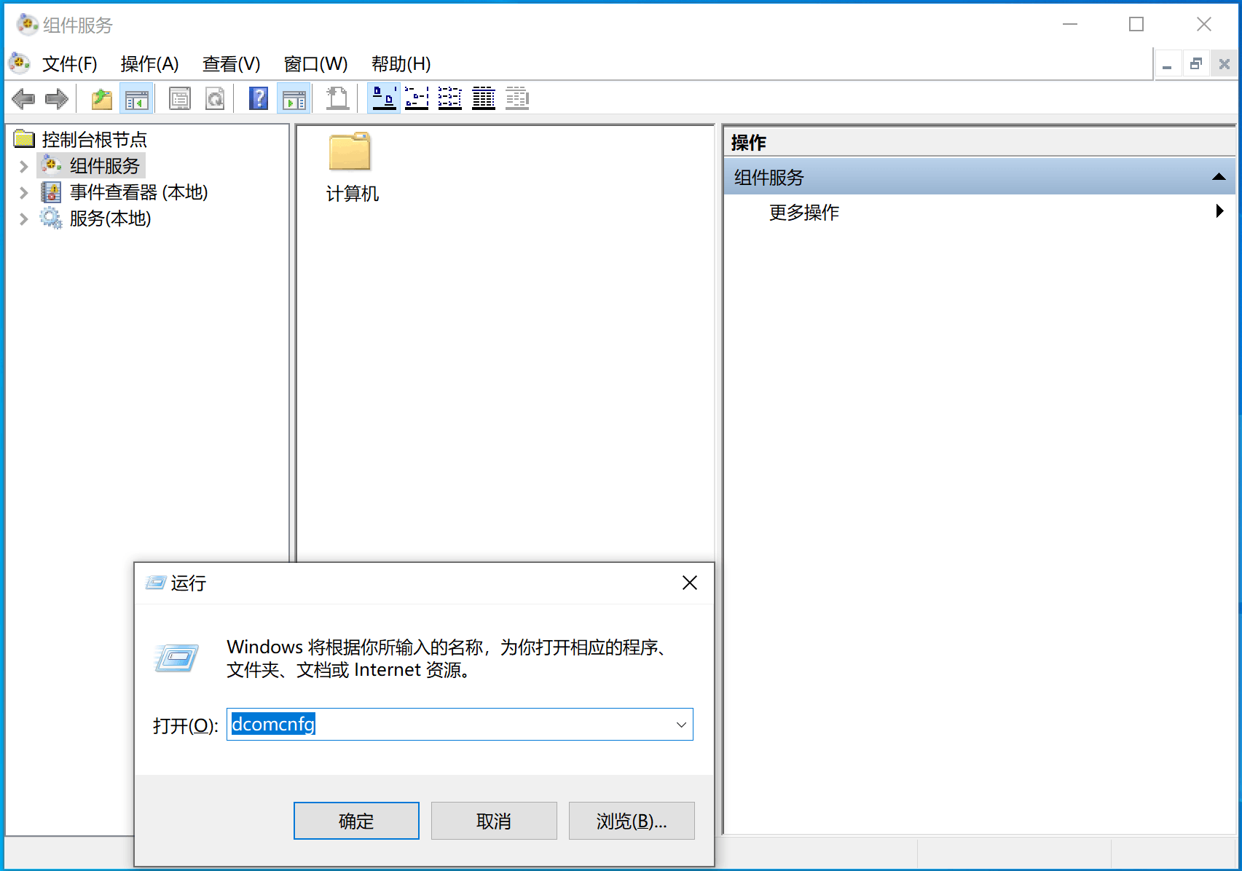Screen dimensions: 1242x871
Task: Click the 确定 button in Run dialog
Action: pyautogui.click(x=356, y=821)
